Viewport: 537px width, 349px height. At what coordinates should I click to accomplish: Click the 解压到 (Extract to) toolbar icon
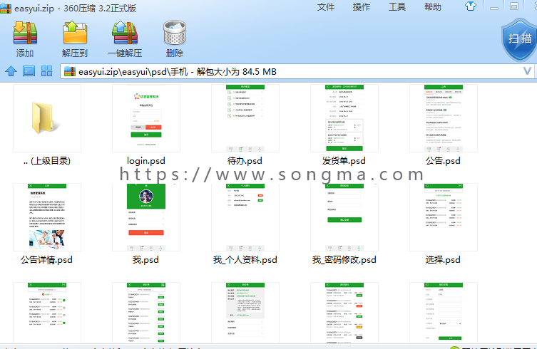(75, 33)
